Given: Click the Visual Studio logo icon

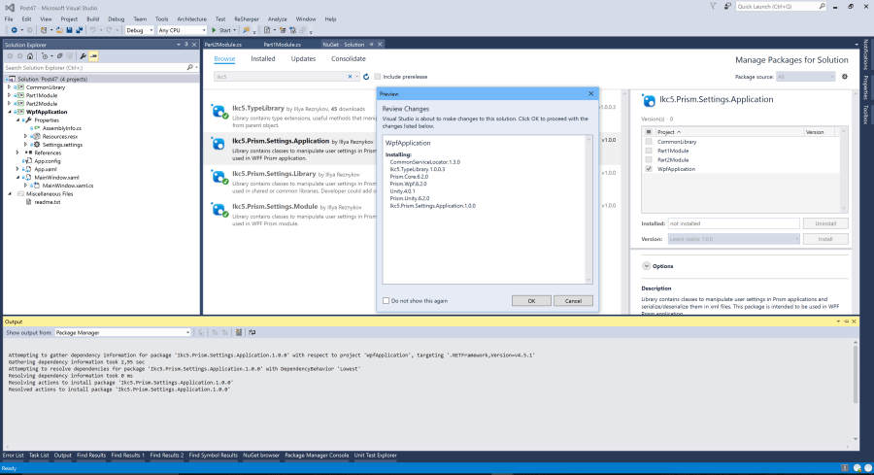Looking at the screenshot, I should coord(10,7).
